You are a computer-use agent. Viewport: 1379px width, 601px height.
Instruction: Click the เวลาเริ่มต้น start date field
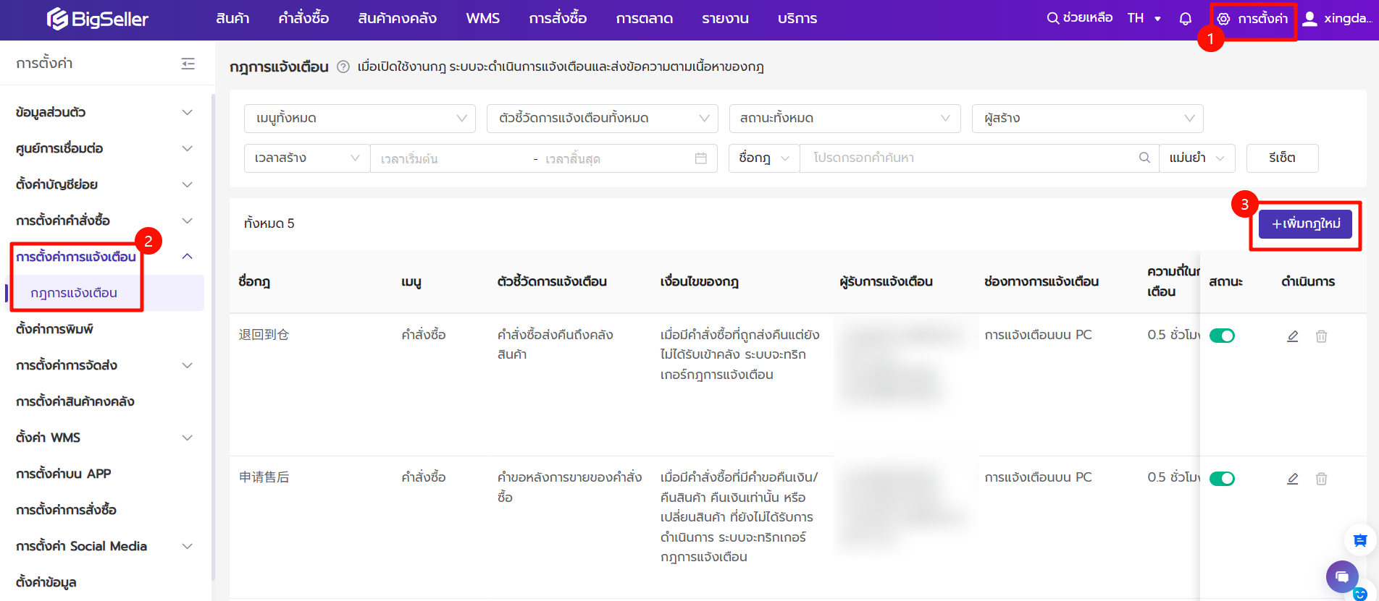click(449, 159)
